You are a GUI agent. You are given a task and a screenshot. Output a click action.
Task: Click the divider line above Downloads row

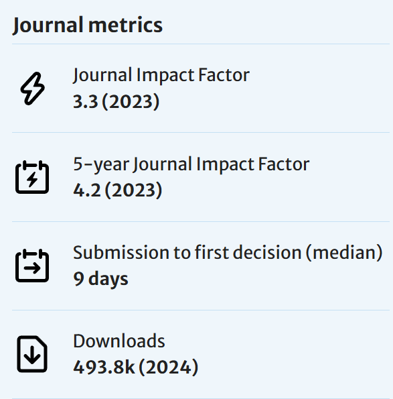click(x=201, y=310)
